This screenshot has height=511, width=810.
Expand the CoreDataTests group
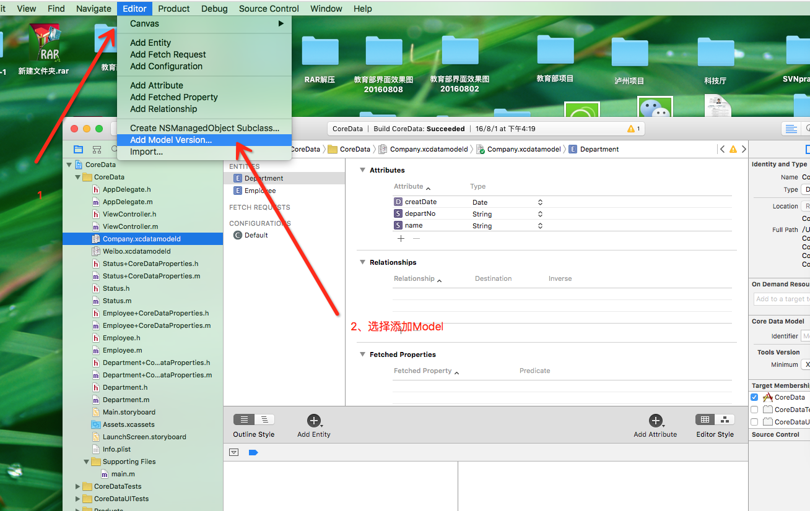coord(77,486)
